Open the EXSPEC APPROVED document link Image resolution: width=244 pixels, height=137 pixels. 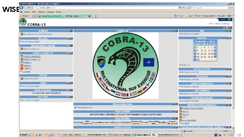pos(32,56)
